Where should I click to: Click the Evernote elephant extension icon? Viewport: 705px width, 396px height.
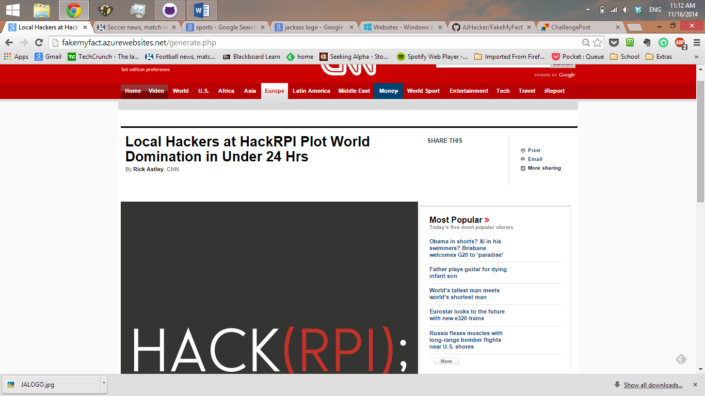point(647,43)
